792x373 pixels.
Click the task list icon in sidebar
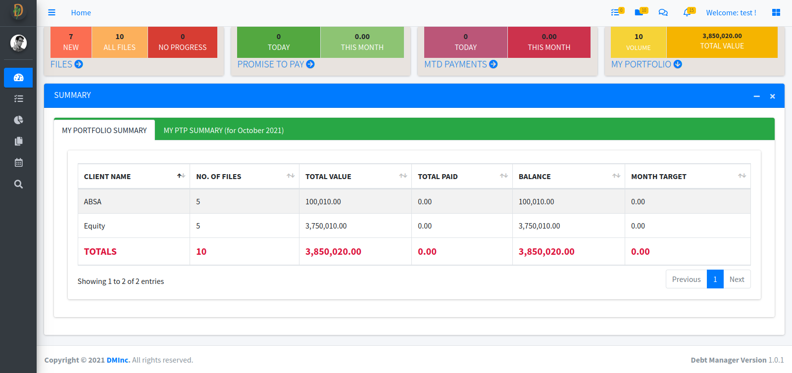(x=18, y=99)
